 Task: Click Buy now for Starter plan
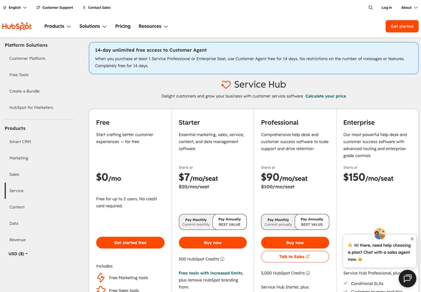(213, 242)
